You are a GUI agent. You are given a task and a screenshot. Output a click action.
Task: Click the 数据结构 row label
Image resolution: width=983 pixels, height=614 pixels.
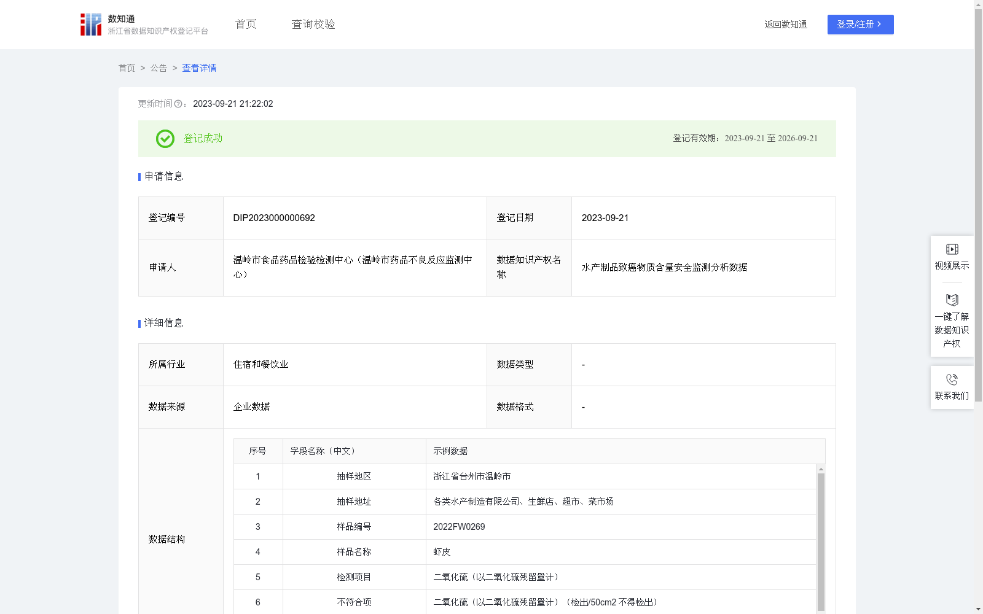(x=166, y=540)
